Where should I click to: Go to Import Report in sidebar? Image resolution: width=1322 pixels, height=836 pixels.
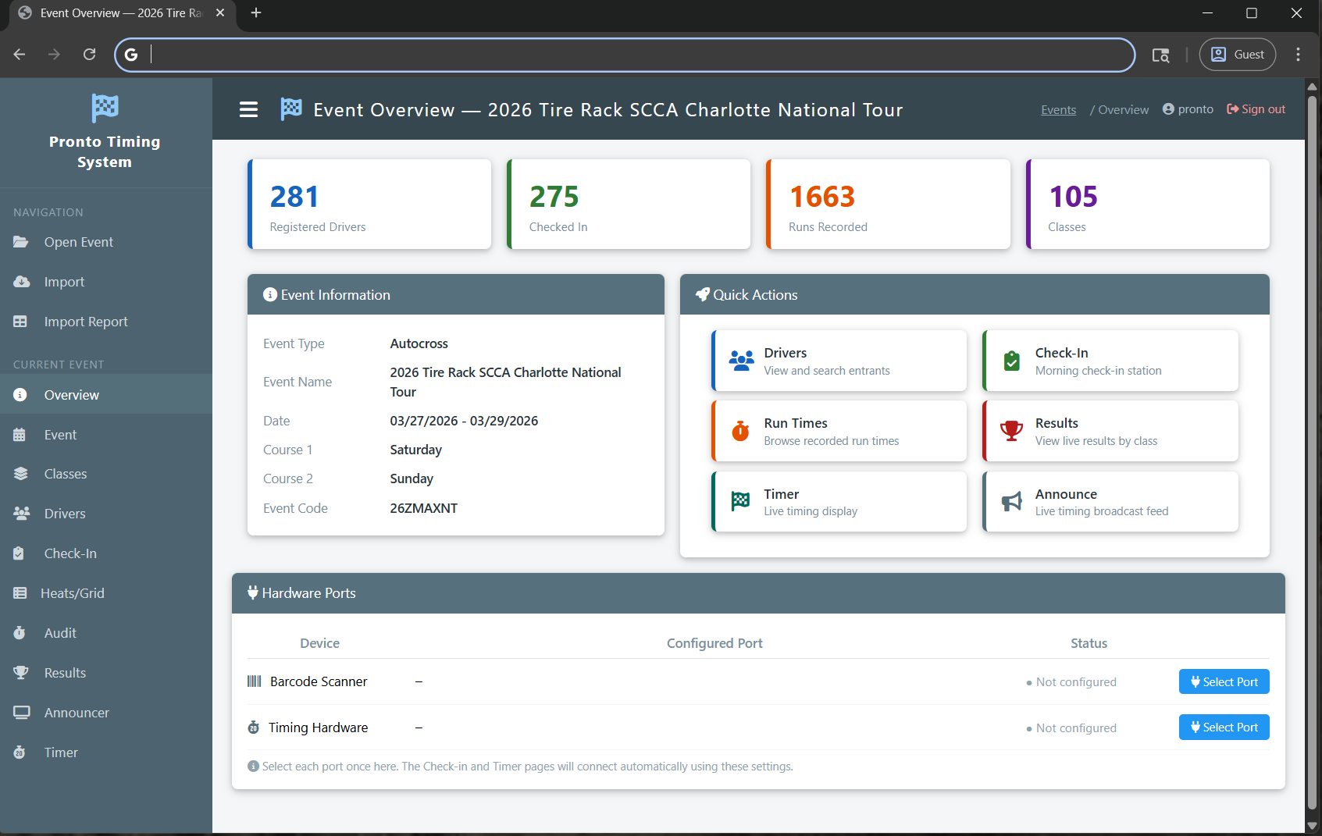[x=85, y=322]
